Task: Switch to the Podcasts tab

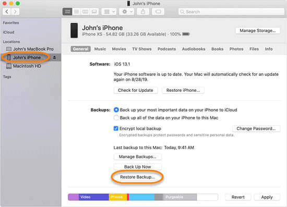Action: pos(167,49)
